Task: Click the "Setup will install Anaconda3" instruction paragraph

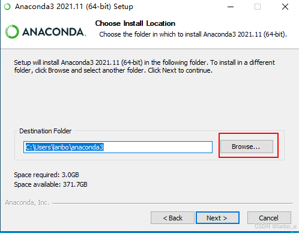Action: [144, 67]
